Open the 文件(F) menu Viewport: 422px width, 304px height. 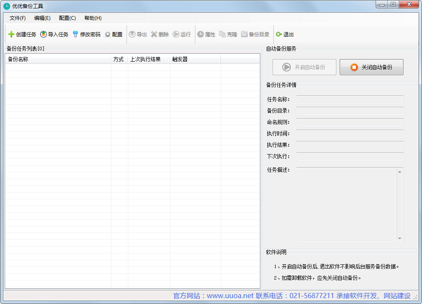17,18
